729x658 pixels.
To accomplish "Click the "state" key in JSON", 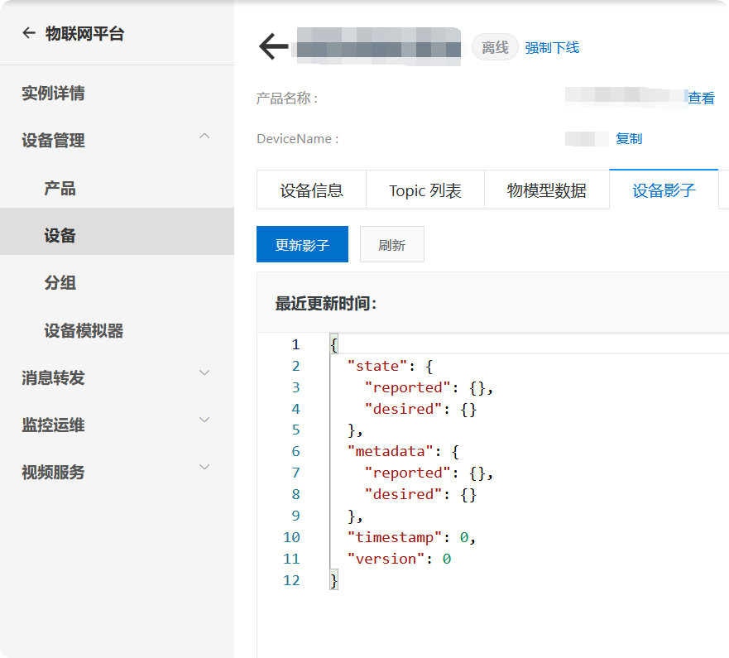I will coord(377,366).
